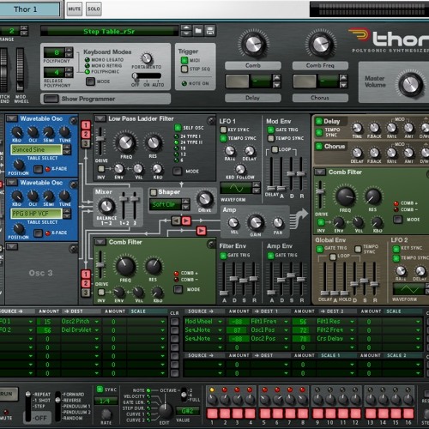Toggle the Chorus effect on/off
The width and height of the screenshot is (429, 429).
[319, 147]
